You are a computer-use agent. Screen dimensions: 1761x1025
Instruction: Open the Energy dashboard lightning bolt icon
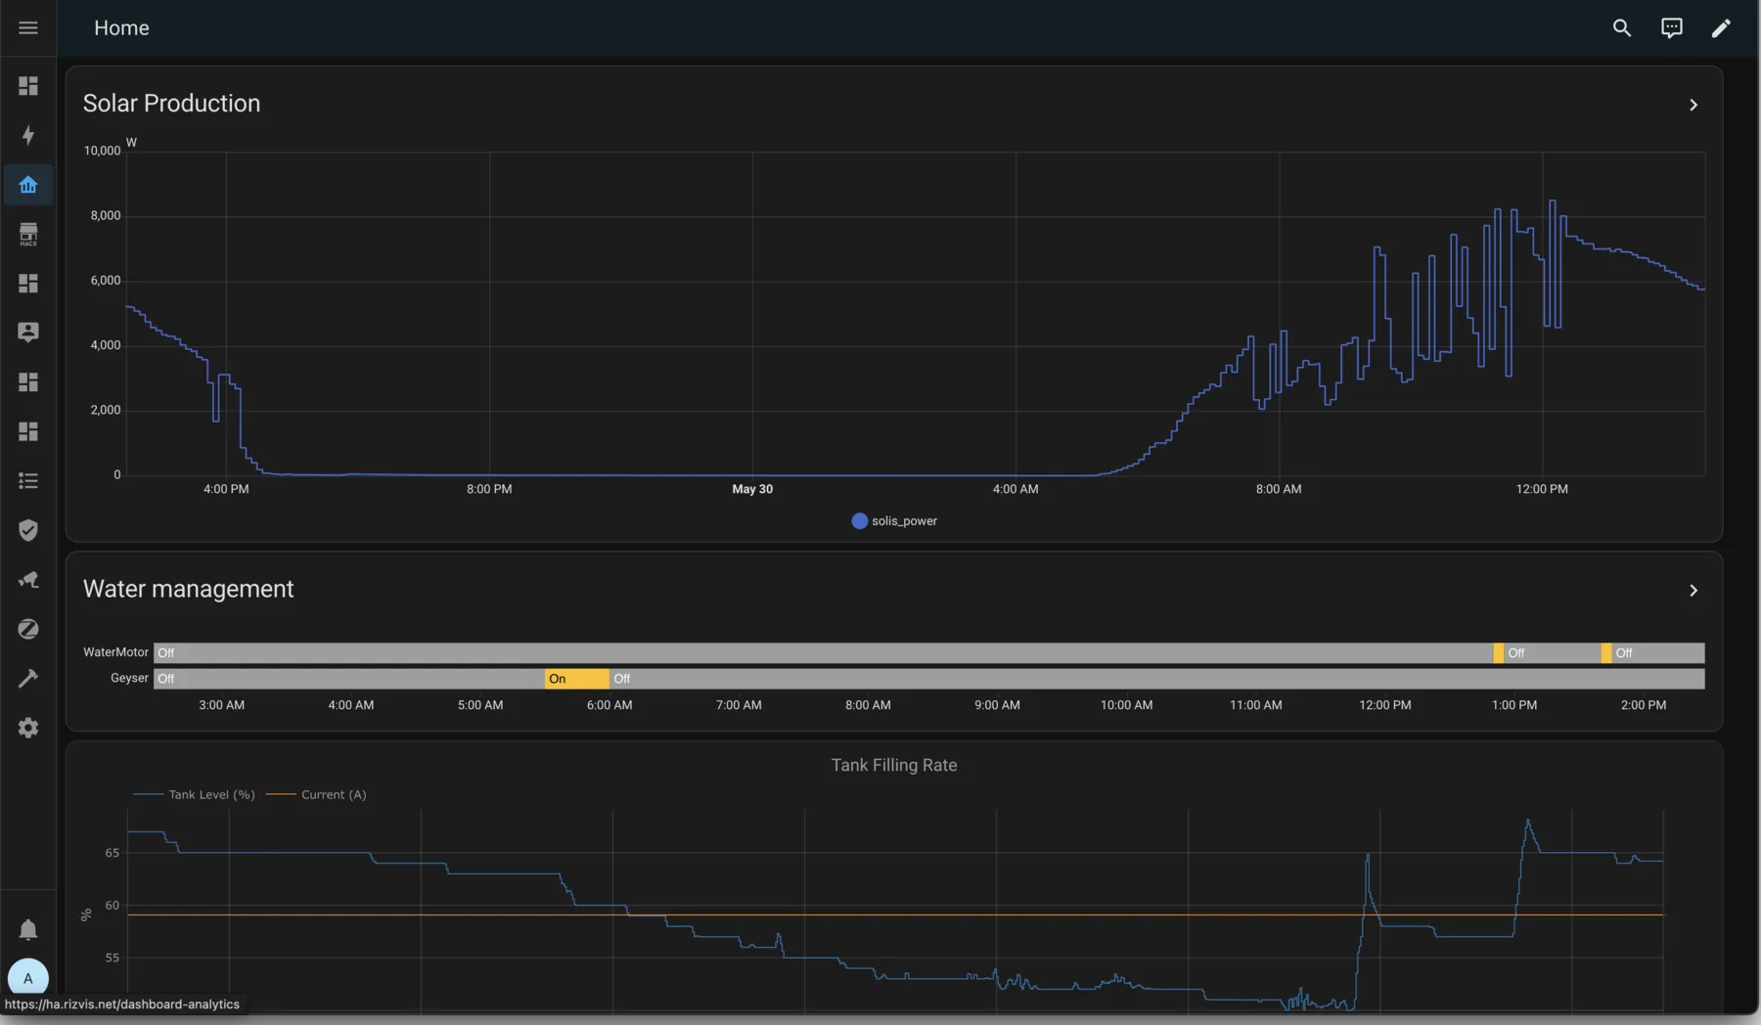point(28,135)
